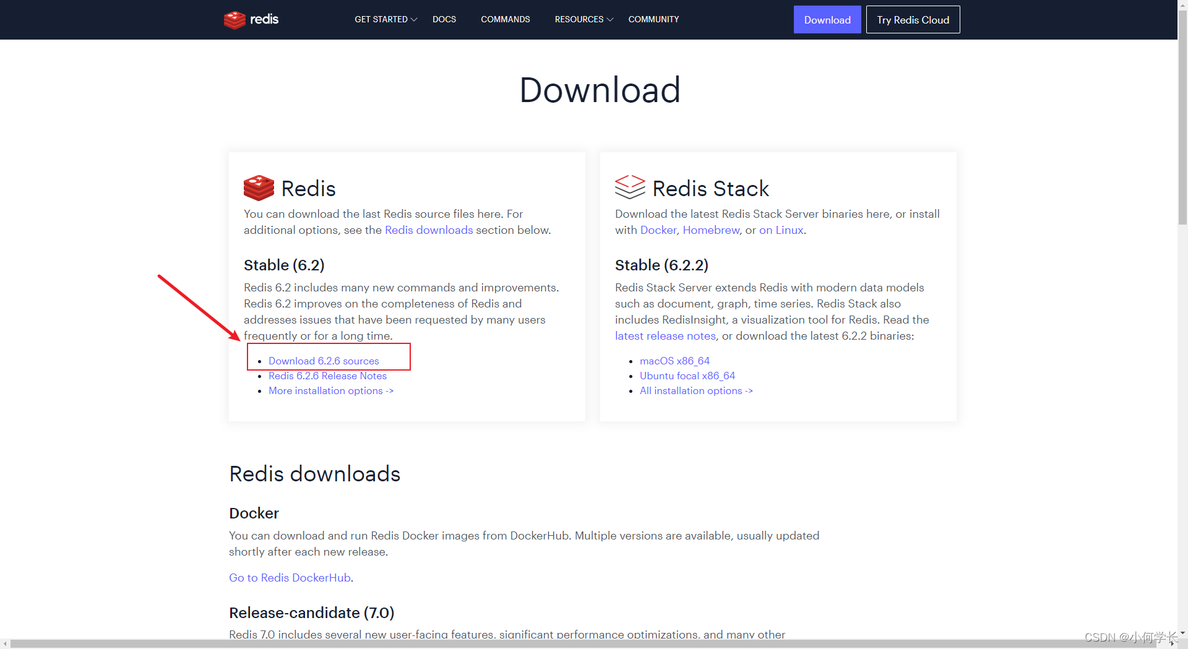Open latest release notes link
This screenshot has height=649, width=1188.
665,336
